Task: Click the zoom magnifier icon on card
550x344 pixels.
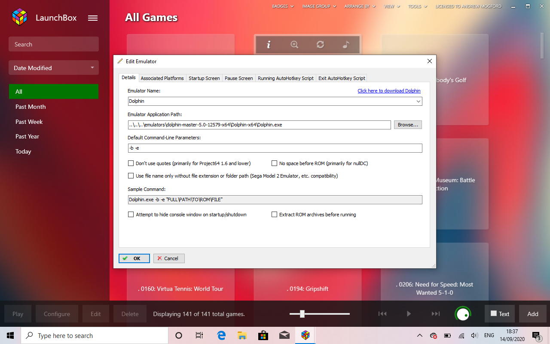Action: tap(294, 44)
